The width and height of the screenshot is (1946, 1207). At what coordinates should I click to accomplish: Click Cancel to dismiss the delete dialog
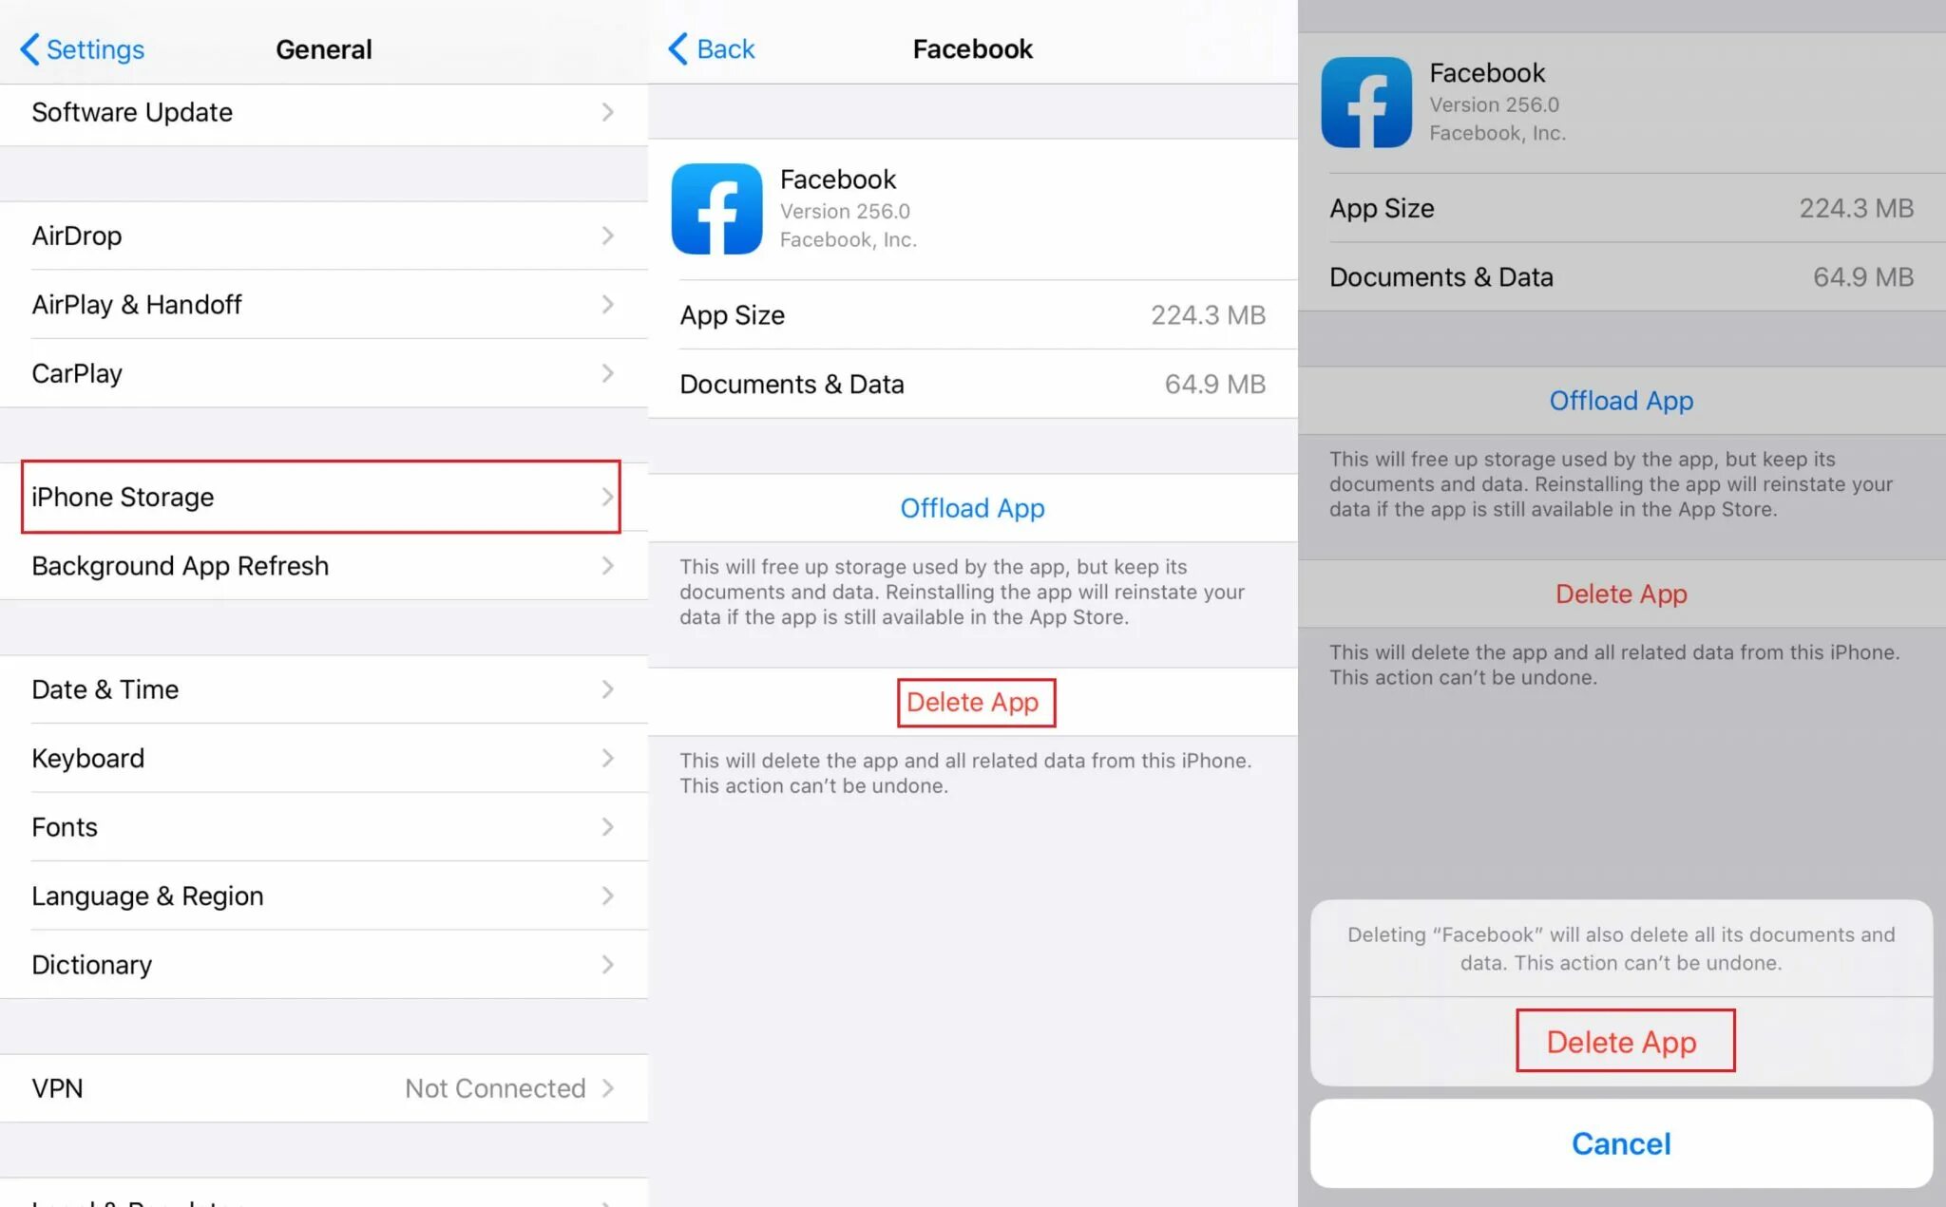coord(1620,1141)
